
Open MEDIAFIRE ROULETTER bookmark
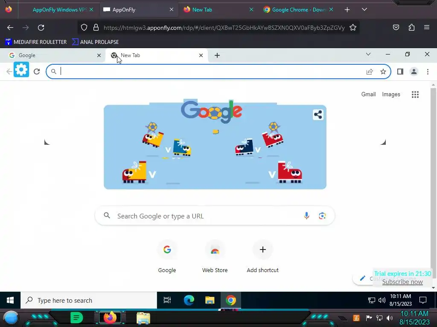(36, 42)
